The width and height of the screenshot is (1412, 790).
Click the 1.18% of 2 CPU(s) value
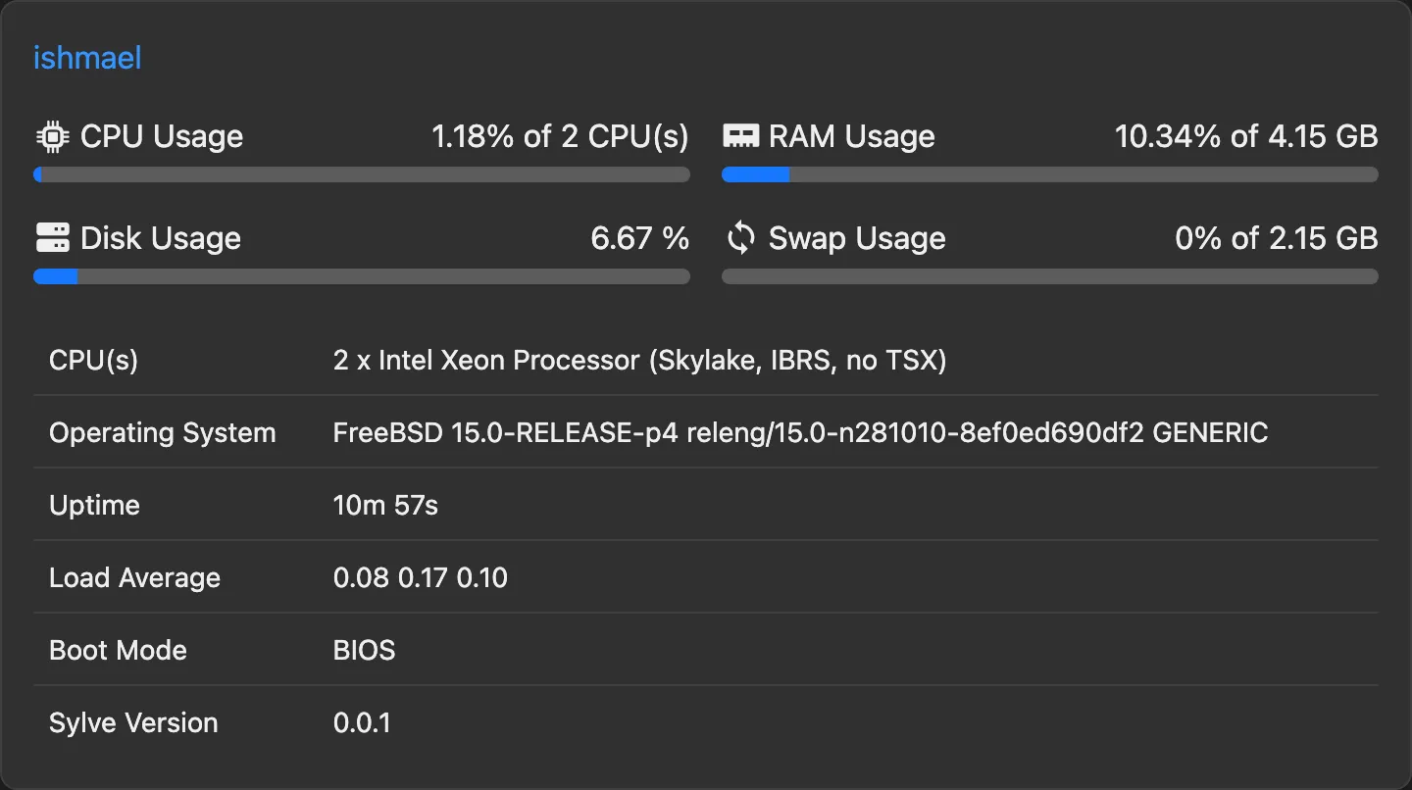point(560,136)
